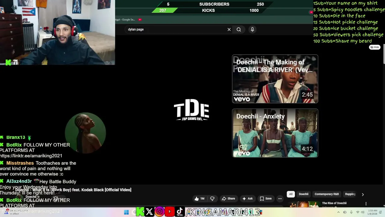Show more filter chips with the right chevron
Viewport: 385px width, 217px height.
363,194
